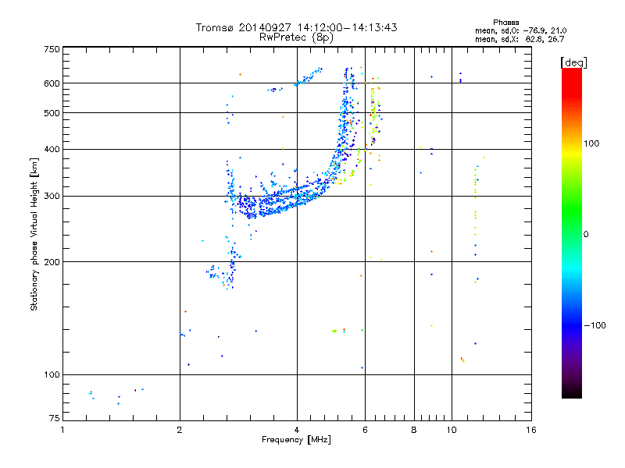The image size is (625, 468).
Task: Click the colorbar label '0'
Action: pos(586,235)
